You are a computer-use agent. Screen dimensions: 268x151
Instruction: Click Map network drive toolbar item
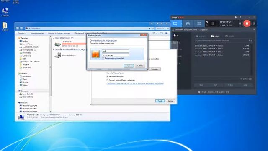click(80, 33)
